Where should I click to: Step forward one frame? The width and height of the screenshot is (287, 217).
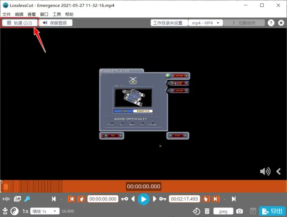point(154,199)
